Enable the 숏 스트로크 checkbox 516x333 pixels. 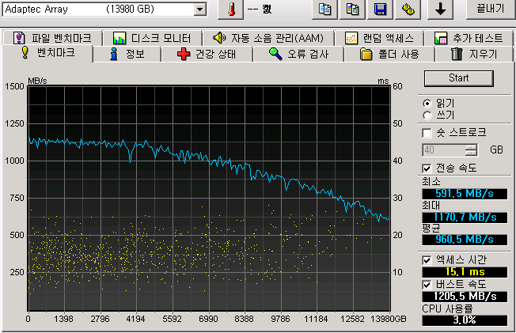pyautogui.click(x=427, y=133)
